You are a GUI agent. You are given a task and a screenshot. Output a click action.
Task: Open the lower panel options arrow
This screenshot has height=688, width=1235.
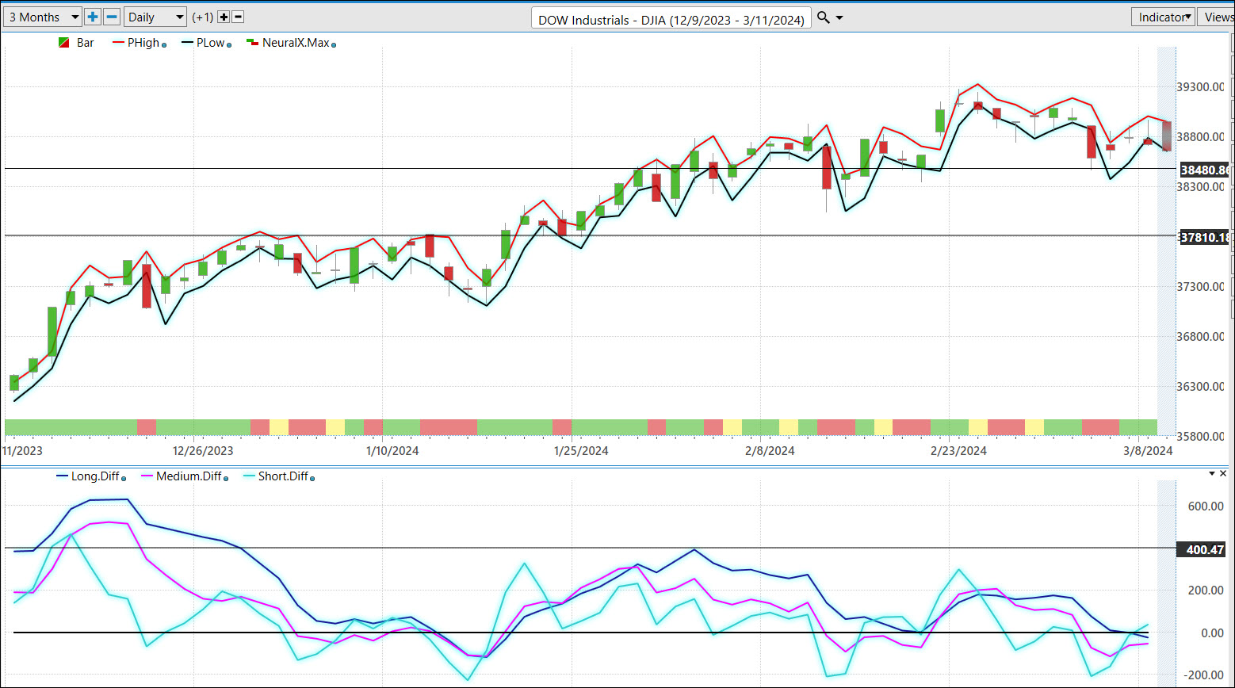pyautogui.click(x=1212, y=473)
